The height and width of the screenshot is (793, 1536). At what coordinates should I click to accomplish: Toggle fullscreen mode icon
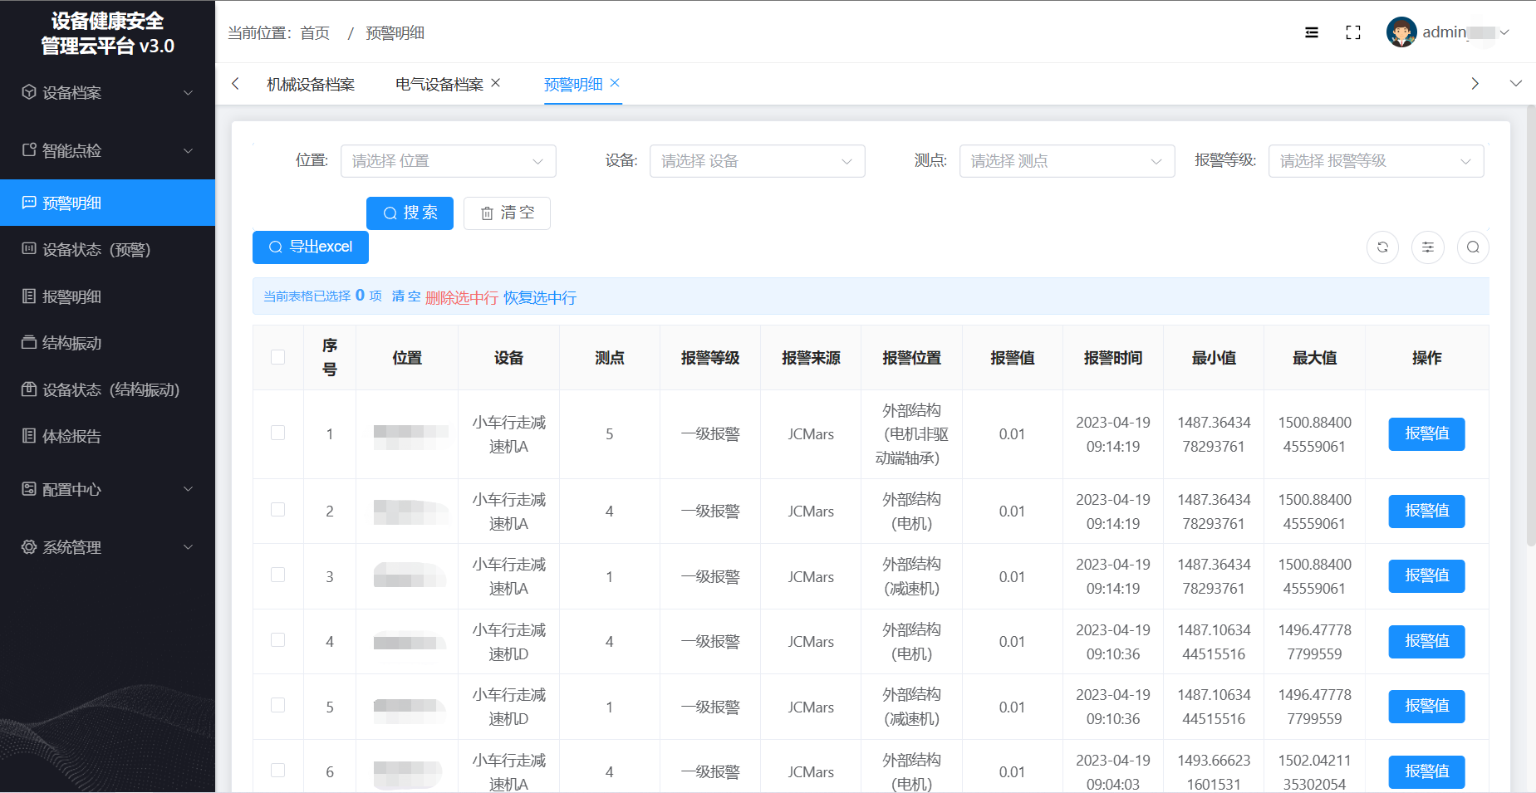coord(1352,32)
